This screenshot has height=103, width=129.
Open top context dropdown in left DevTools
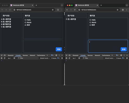pos(9,58)
